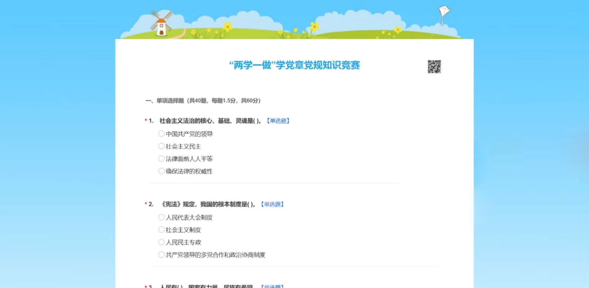Select the 人民代表大会制度 option

161,217
